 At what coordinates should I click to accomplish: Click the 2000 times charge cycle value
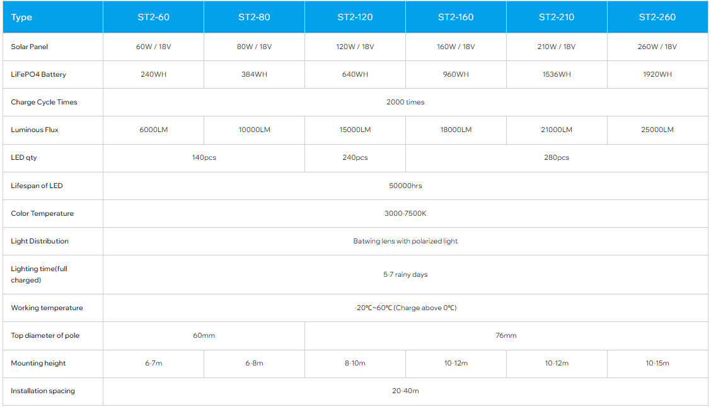pyautogui.click(x=405, y=102)
